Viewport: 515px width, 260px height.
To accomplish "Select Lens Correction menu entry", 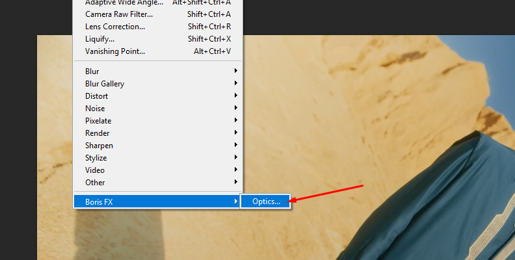I will pos(157,27).
